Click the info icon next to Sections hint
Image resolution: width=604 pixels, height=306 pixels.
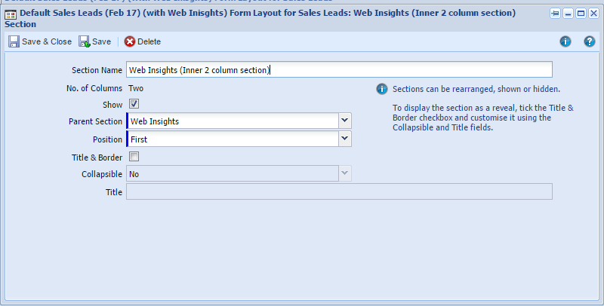click(382, 89)
